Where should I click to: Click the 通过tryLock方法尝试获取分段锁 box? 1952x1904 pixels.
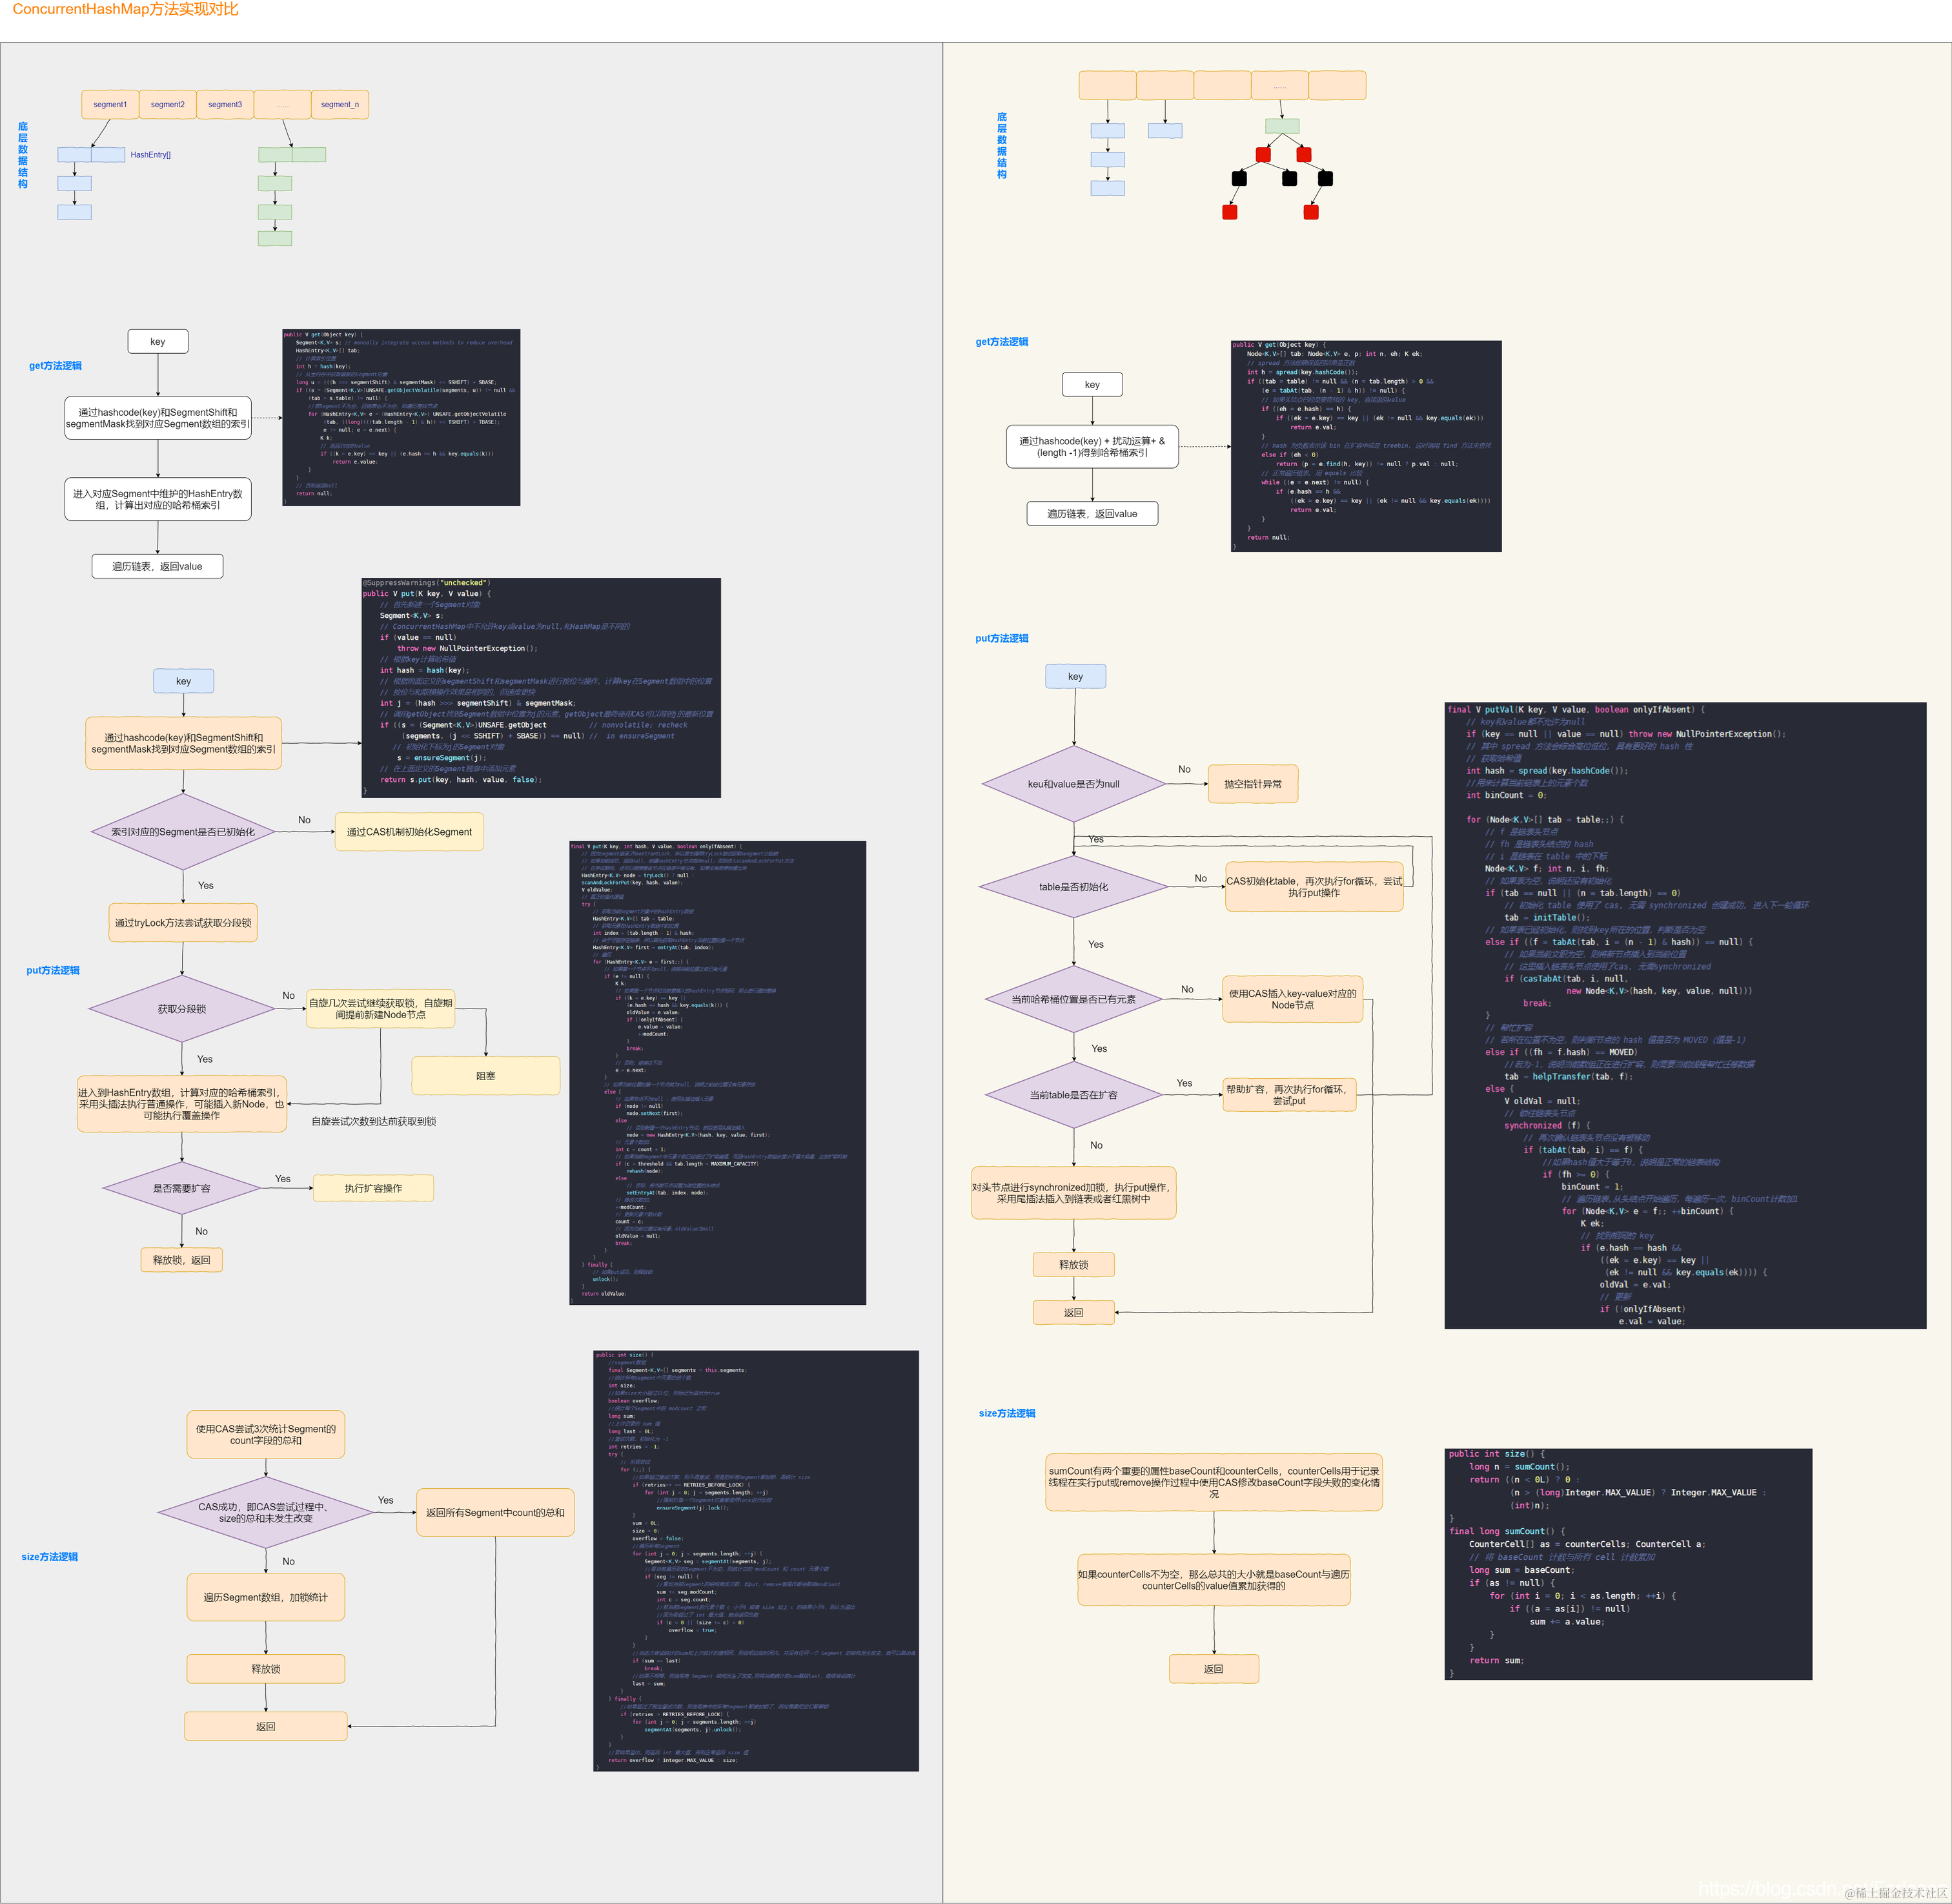coord(183,923)
